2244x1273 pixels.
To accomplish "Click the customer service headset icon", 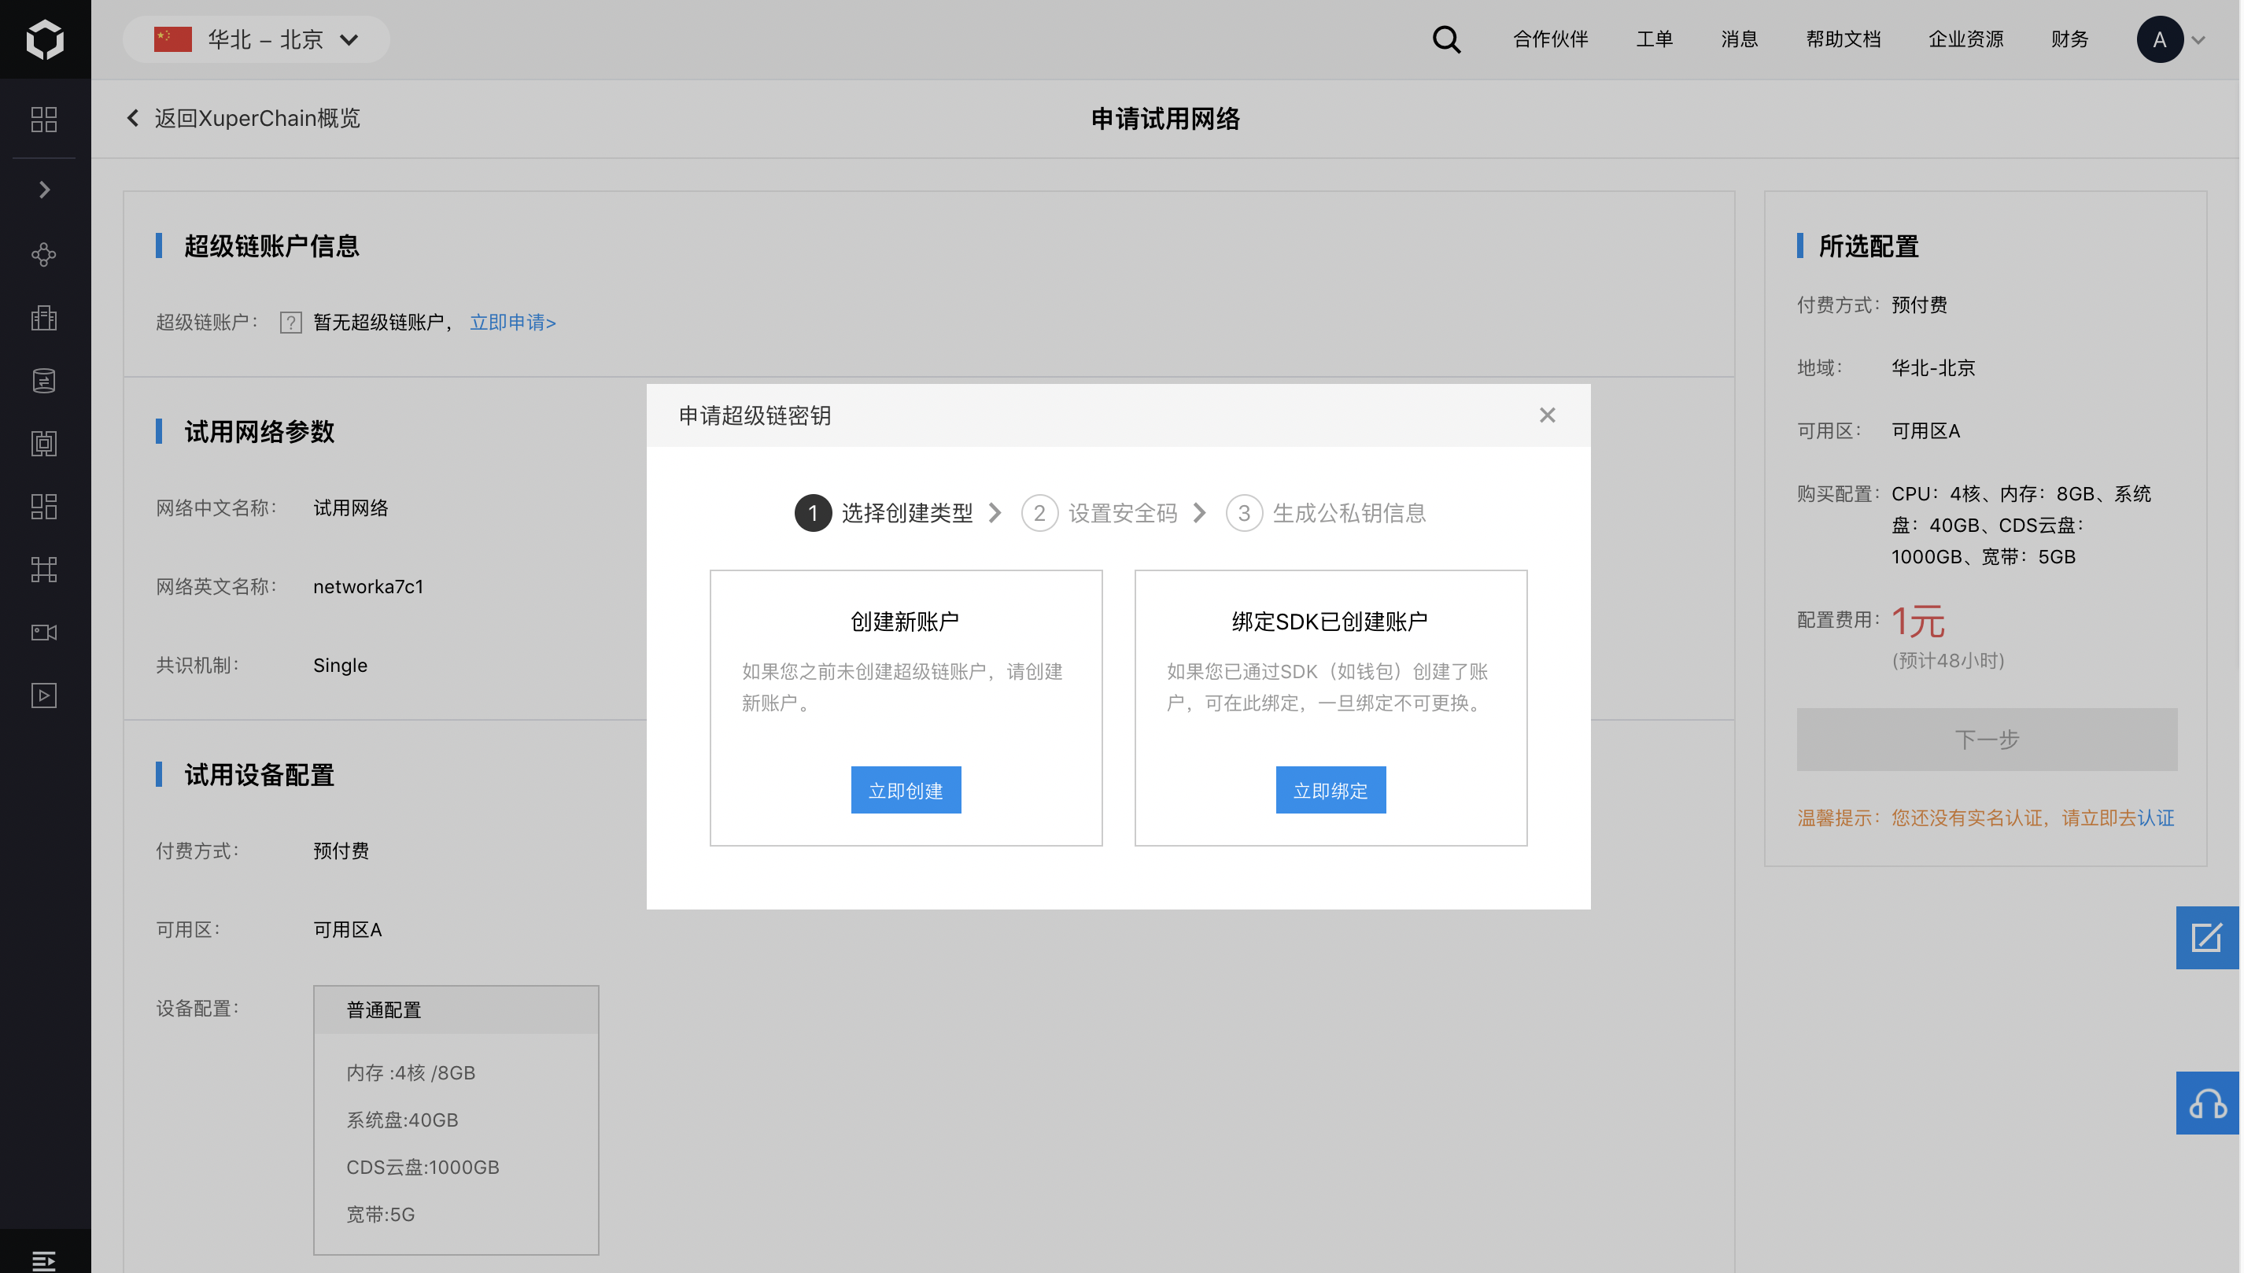I will tap(2206, 1103).
